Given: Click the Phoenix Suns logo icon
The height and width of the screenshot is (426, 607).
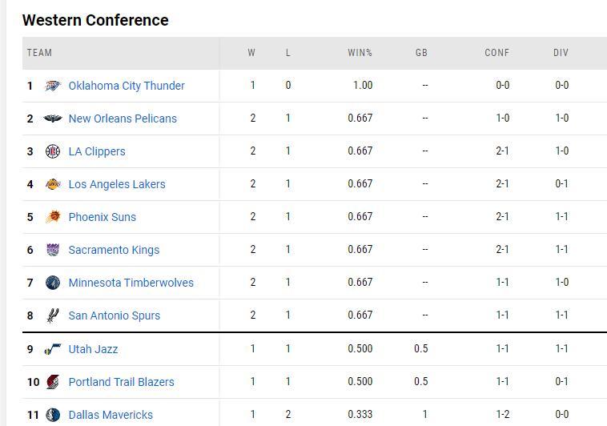Looking at the screenshot, I should (53, 217).
